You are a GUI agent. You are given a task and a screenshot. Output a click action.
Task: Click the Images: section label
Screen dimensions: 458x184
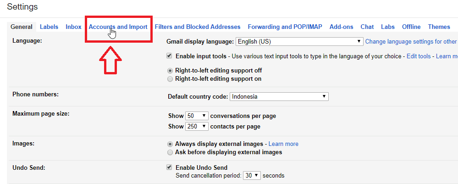click(x=23, y=143)
